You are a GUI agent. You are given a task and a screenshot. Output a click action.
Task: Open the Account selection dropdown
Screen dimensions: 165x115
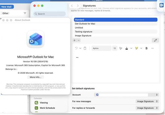coord(126,95)
